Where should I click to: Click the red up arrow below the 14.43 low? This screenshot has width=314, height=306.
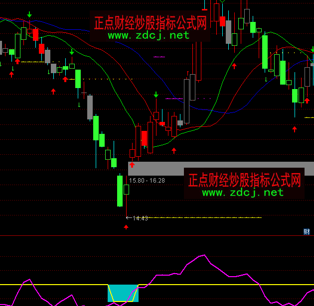[x=126, y=227]
